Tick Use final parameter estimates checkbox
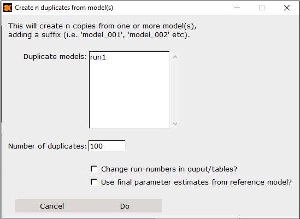 pyautogui.click(x=94, y=182)
